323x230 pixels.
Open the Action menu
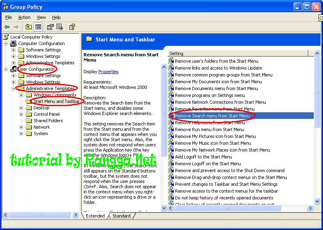(x=24, y=17)
